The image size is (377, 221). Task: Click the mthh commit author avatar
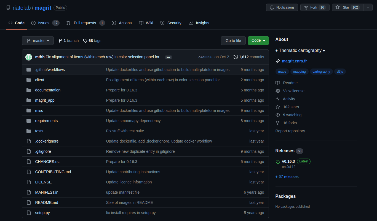coord(29,57)
